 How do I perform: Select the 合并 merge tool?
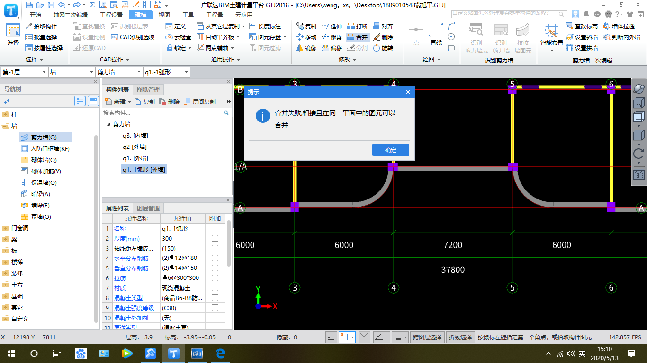(357, 37)
